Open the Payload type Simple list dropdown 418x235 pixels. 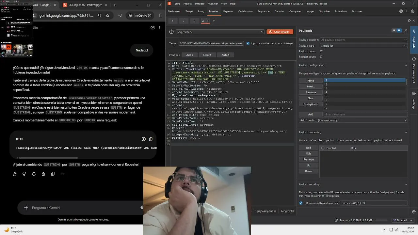(364, 46)
